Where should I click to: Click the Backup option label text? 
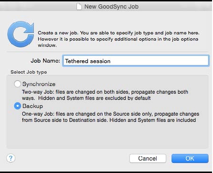click(x=32, y=106)
